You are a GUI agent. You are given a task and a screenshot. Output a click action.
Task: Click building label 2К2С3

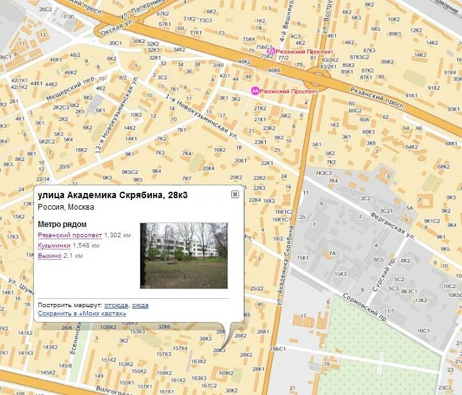(61, 107)
